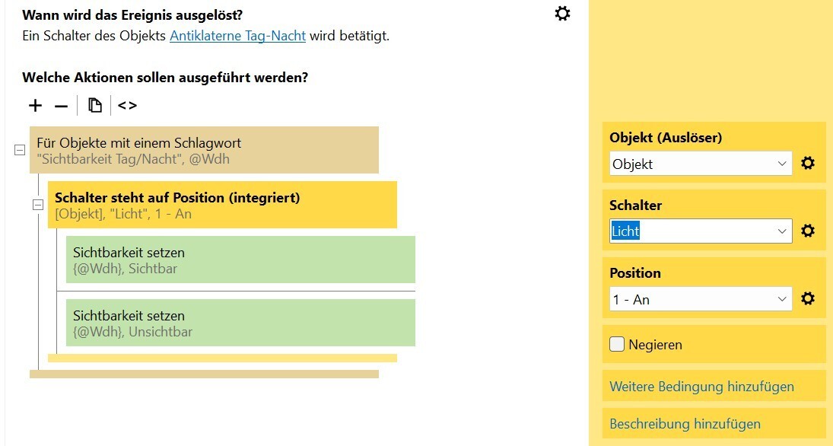
Task: Click gear icon next to Objekt dropdown
Action: point(807,163)
